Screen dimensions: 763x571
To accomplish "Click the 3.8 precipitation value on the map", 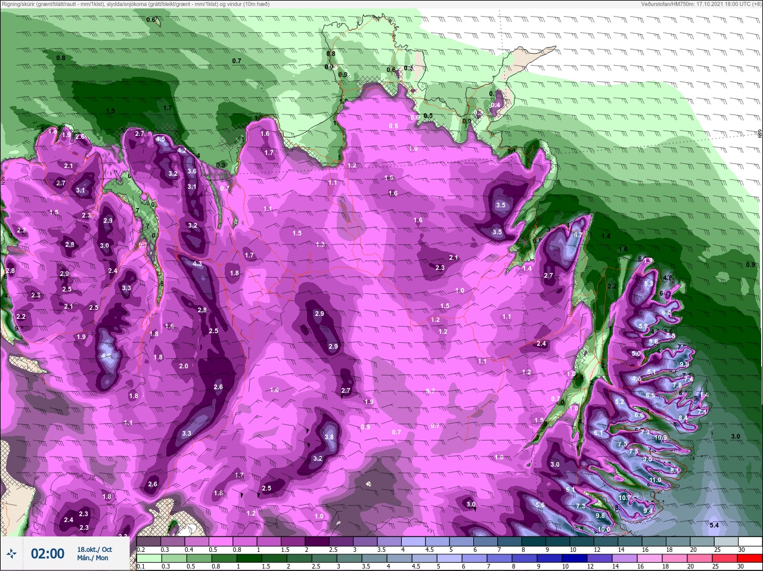I will coord(329,437).
